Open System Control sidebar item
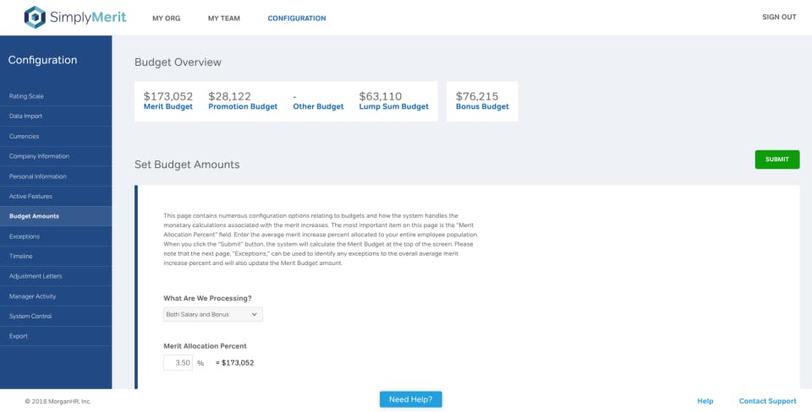 (x=56, y=316)
